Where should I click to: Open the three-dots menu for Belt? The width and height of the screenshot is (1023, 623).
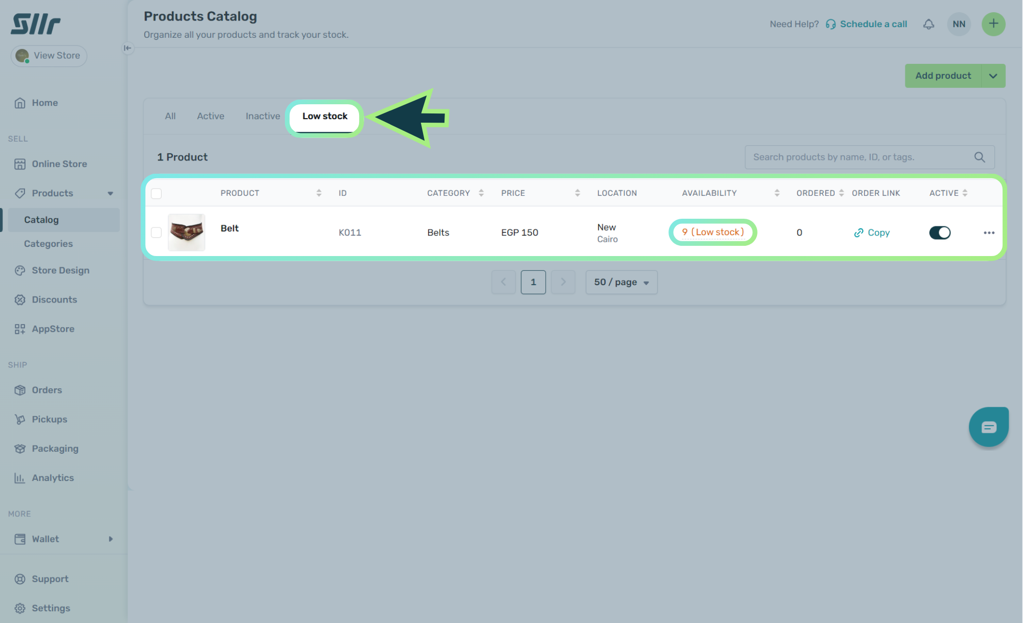coord(988,233)
